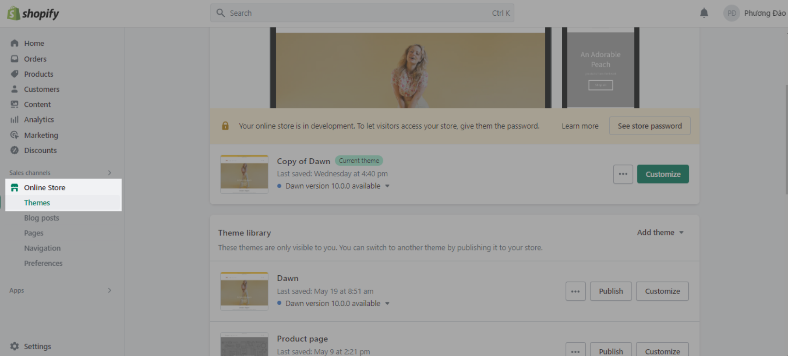Click Product page theme thumbnail
This screenshot has width=788, height=356.
(x=244, y=345)
